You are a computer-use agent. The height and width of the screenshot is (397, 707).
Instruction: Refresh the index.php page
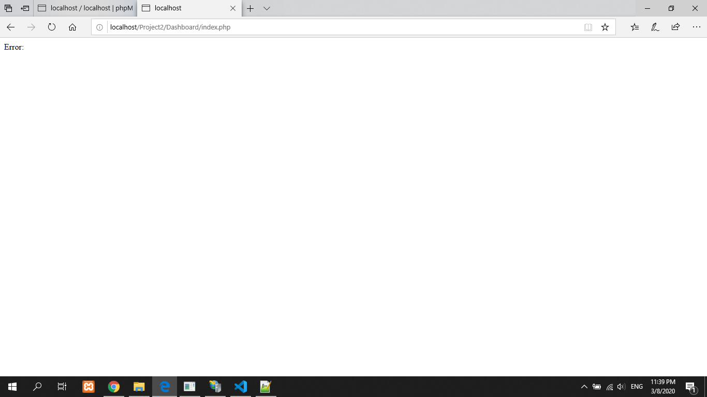52,27
